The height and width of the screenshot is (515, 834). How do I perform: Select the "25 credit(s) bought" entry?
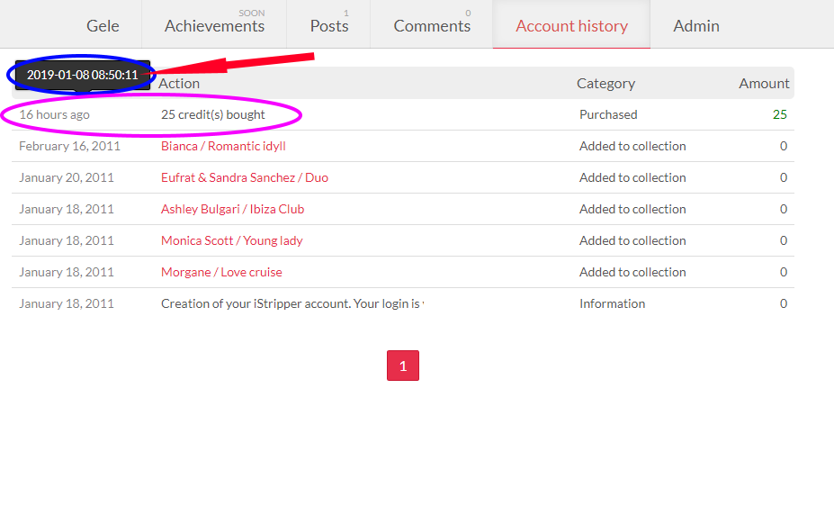pos(212,114)
